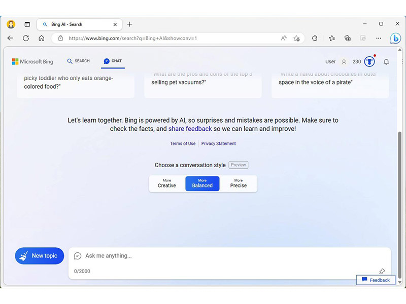Choose the More Creative conversation style
The width and height of the screenshot is (406, 304).
click(167, 183)
